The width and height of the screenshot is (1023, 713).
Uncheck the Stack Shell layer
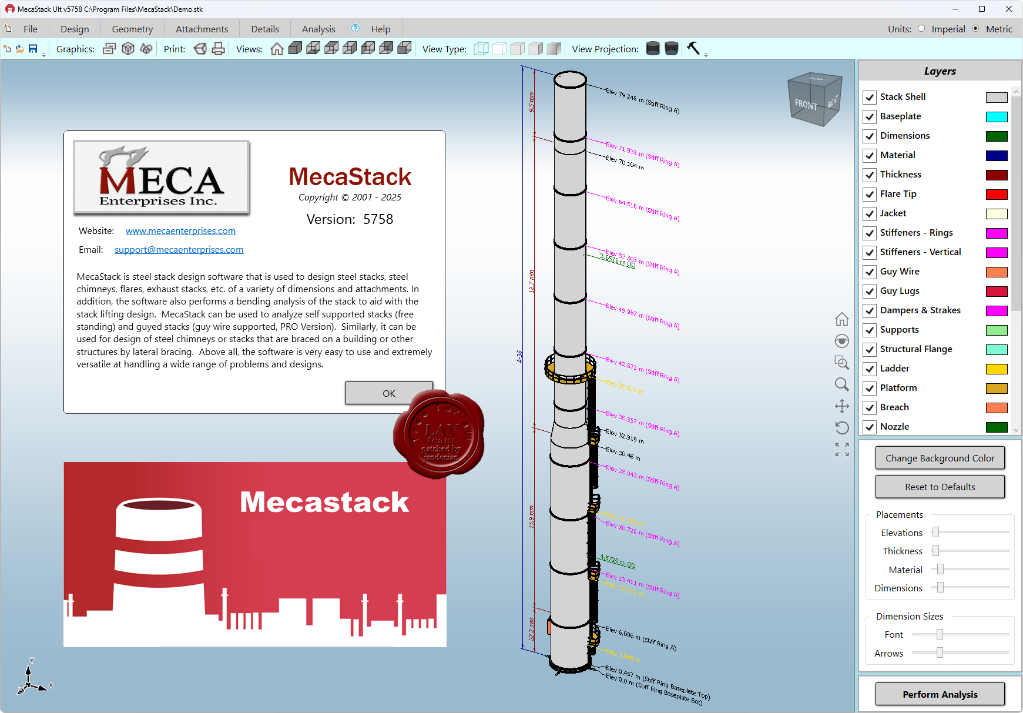click(870, 98)
